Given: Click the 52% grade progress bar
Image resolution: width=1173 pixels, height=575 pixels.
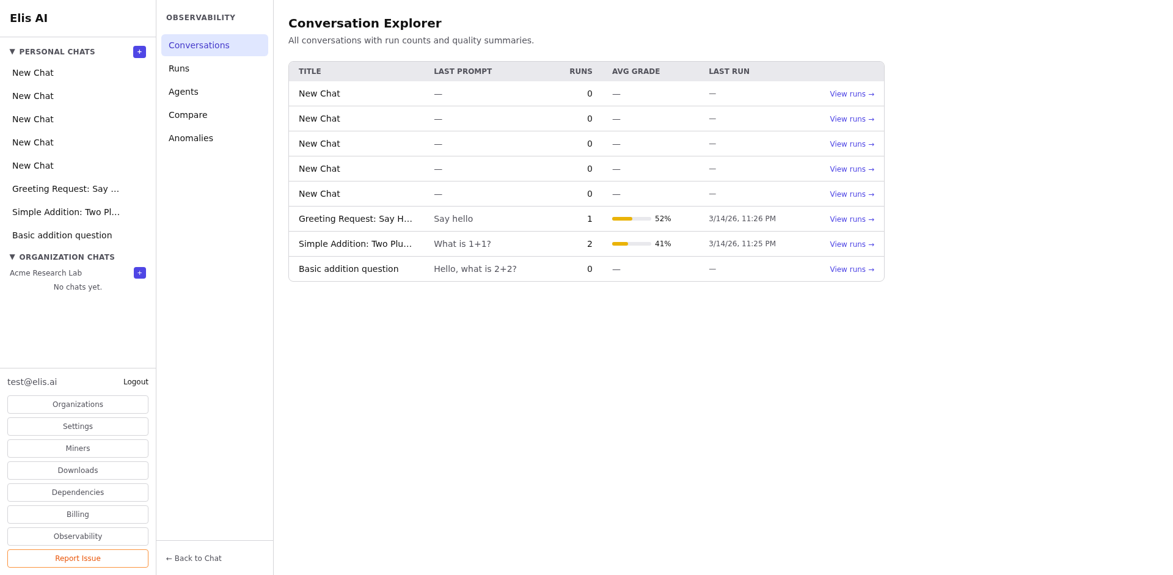Looking at the screenshot, I should [x=630, y=218].
